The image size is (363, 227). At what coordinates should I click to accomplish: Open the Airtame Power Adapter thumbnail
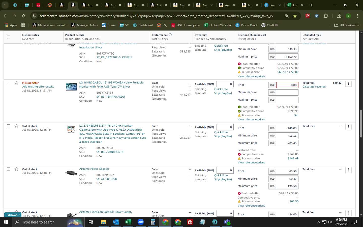71,173
